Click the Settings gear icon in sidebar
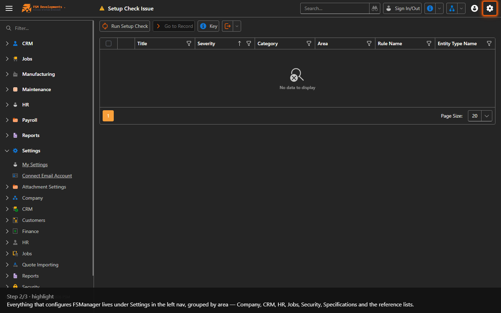501x313 pixels. pyautogui.click(x=15, y=151)
